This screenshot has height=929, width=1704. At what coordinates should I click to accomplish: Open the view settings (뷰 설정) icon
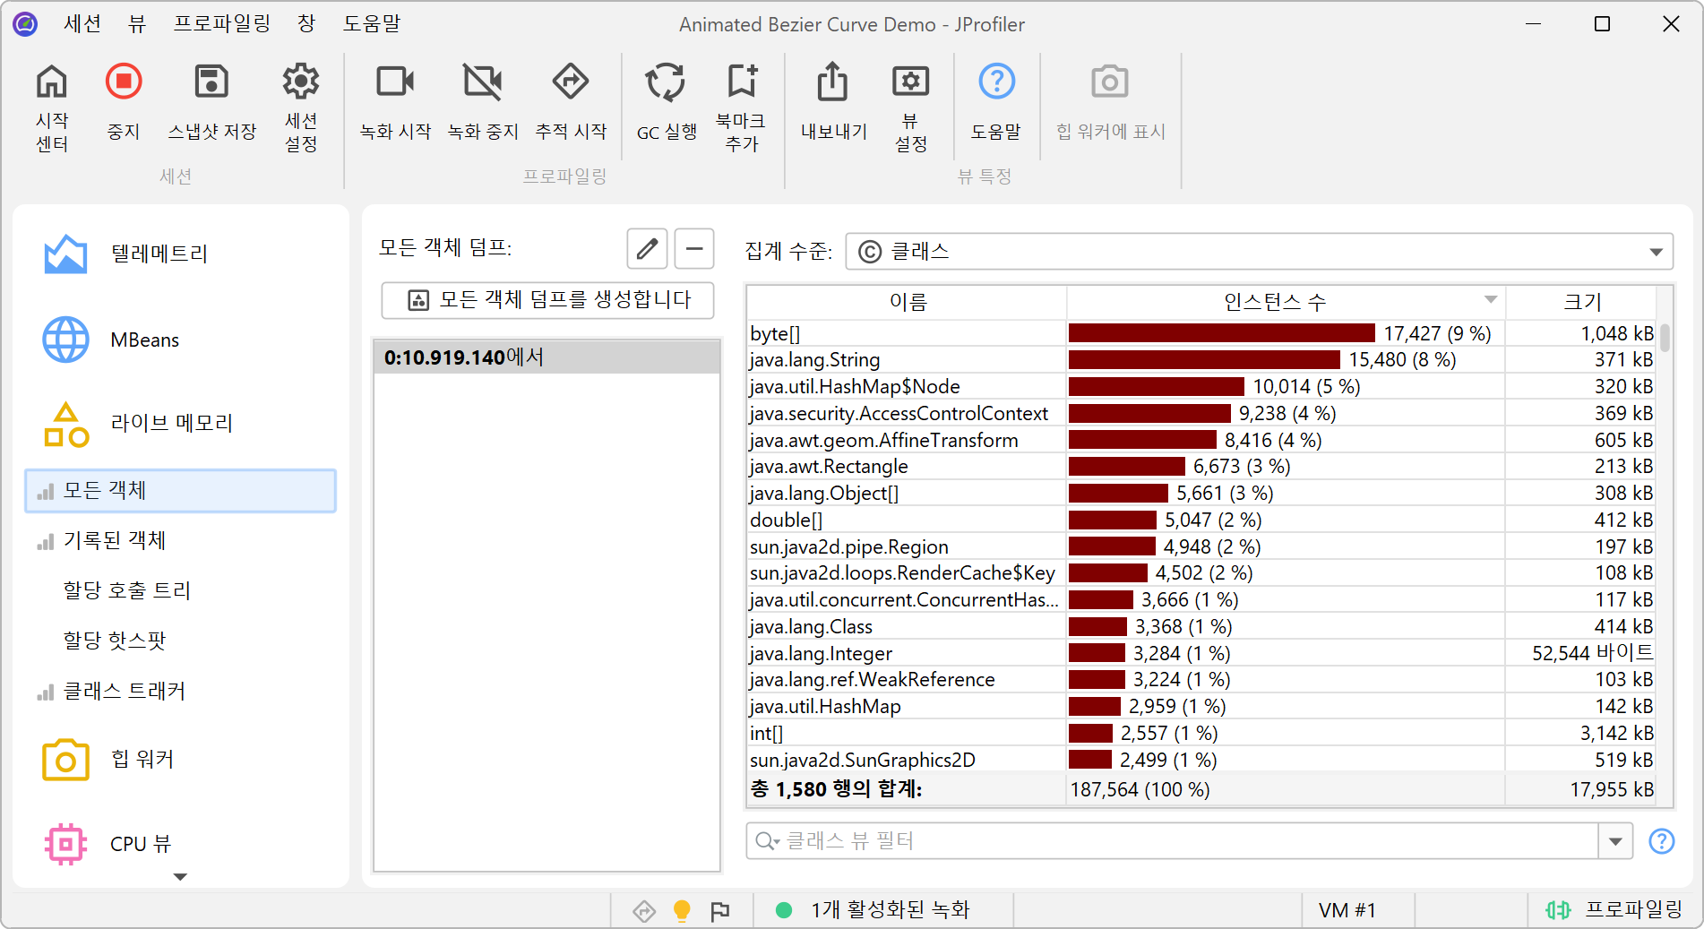[910, 82]
